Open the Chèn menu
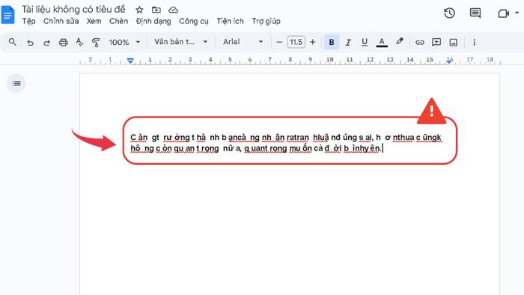 pos(118,22)
